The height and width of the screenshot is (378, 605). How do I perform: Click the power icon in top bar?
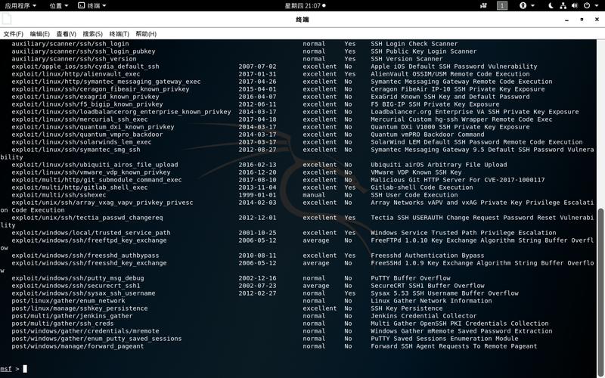tap(587, 6)
